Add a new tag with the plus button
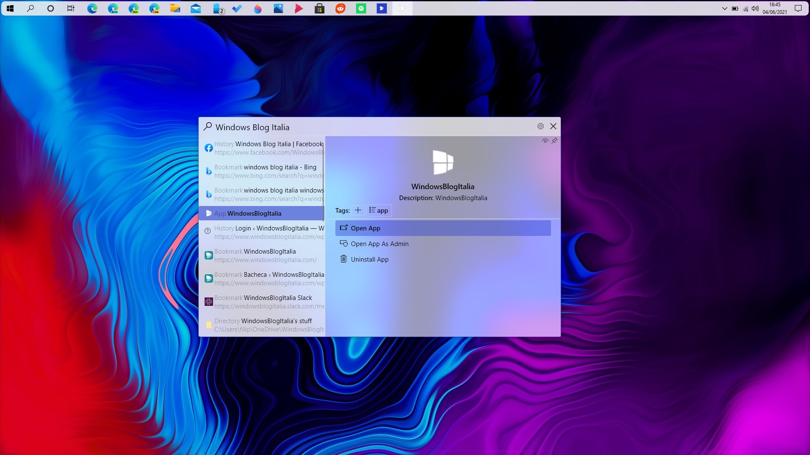Image resolution: width=810 pixels, height=455 pixels. pos(358,210)
